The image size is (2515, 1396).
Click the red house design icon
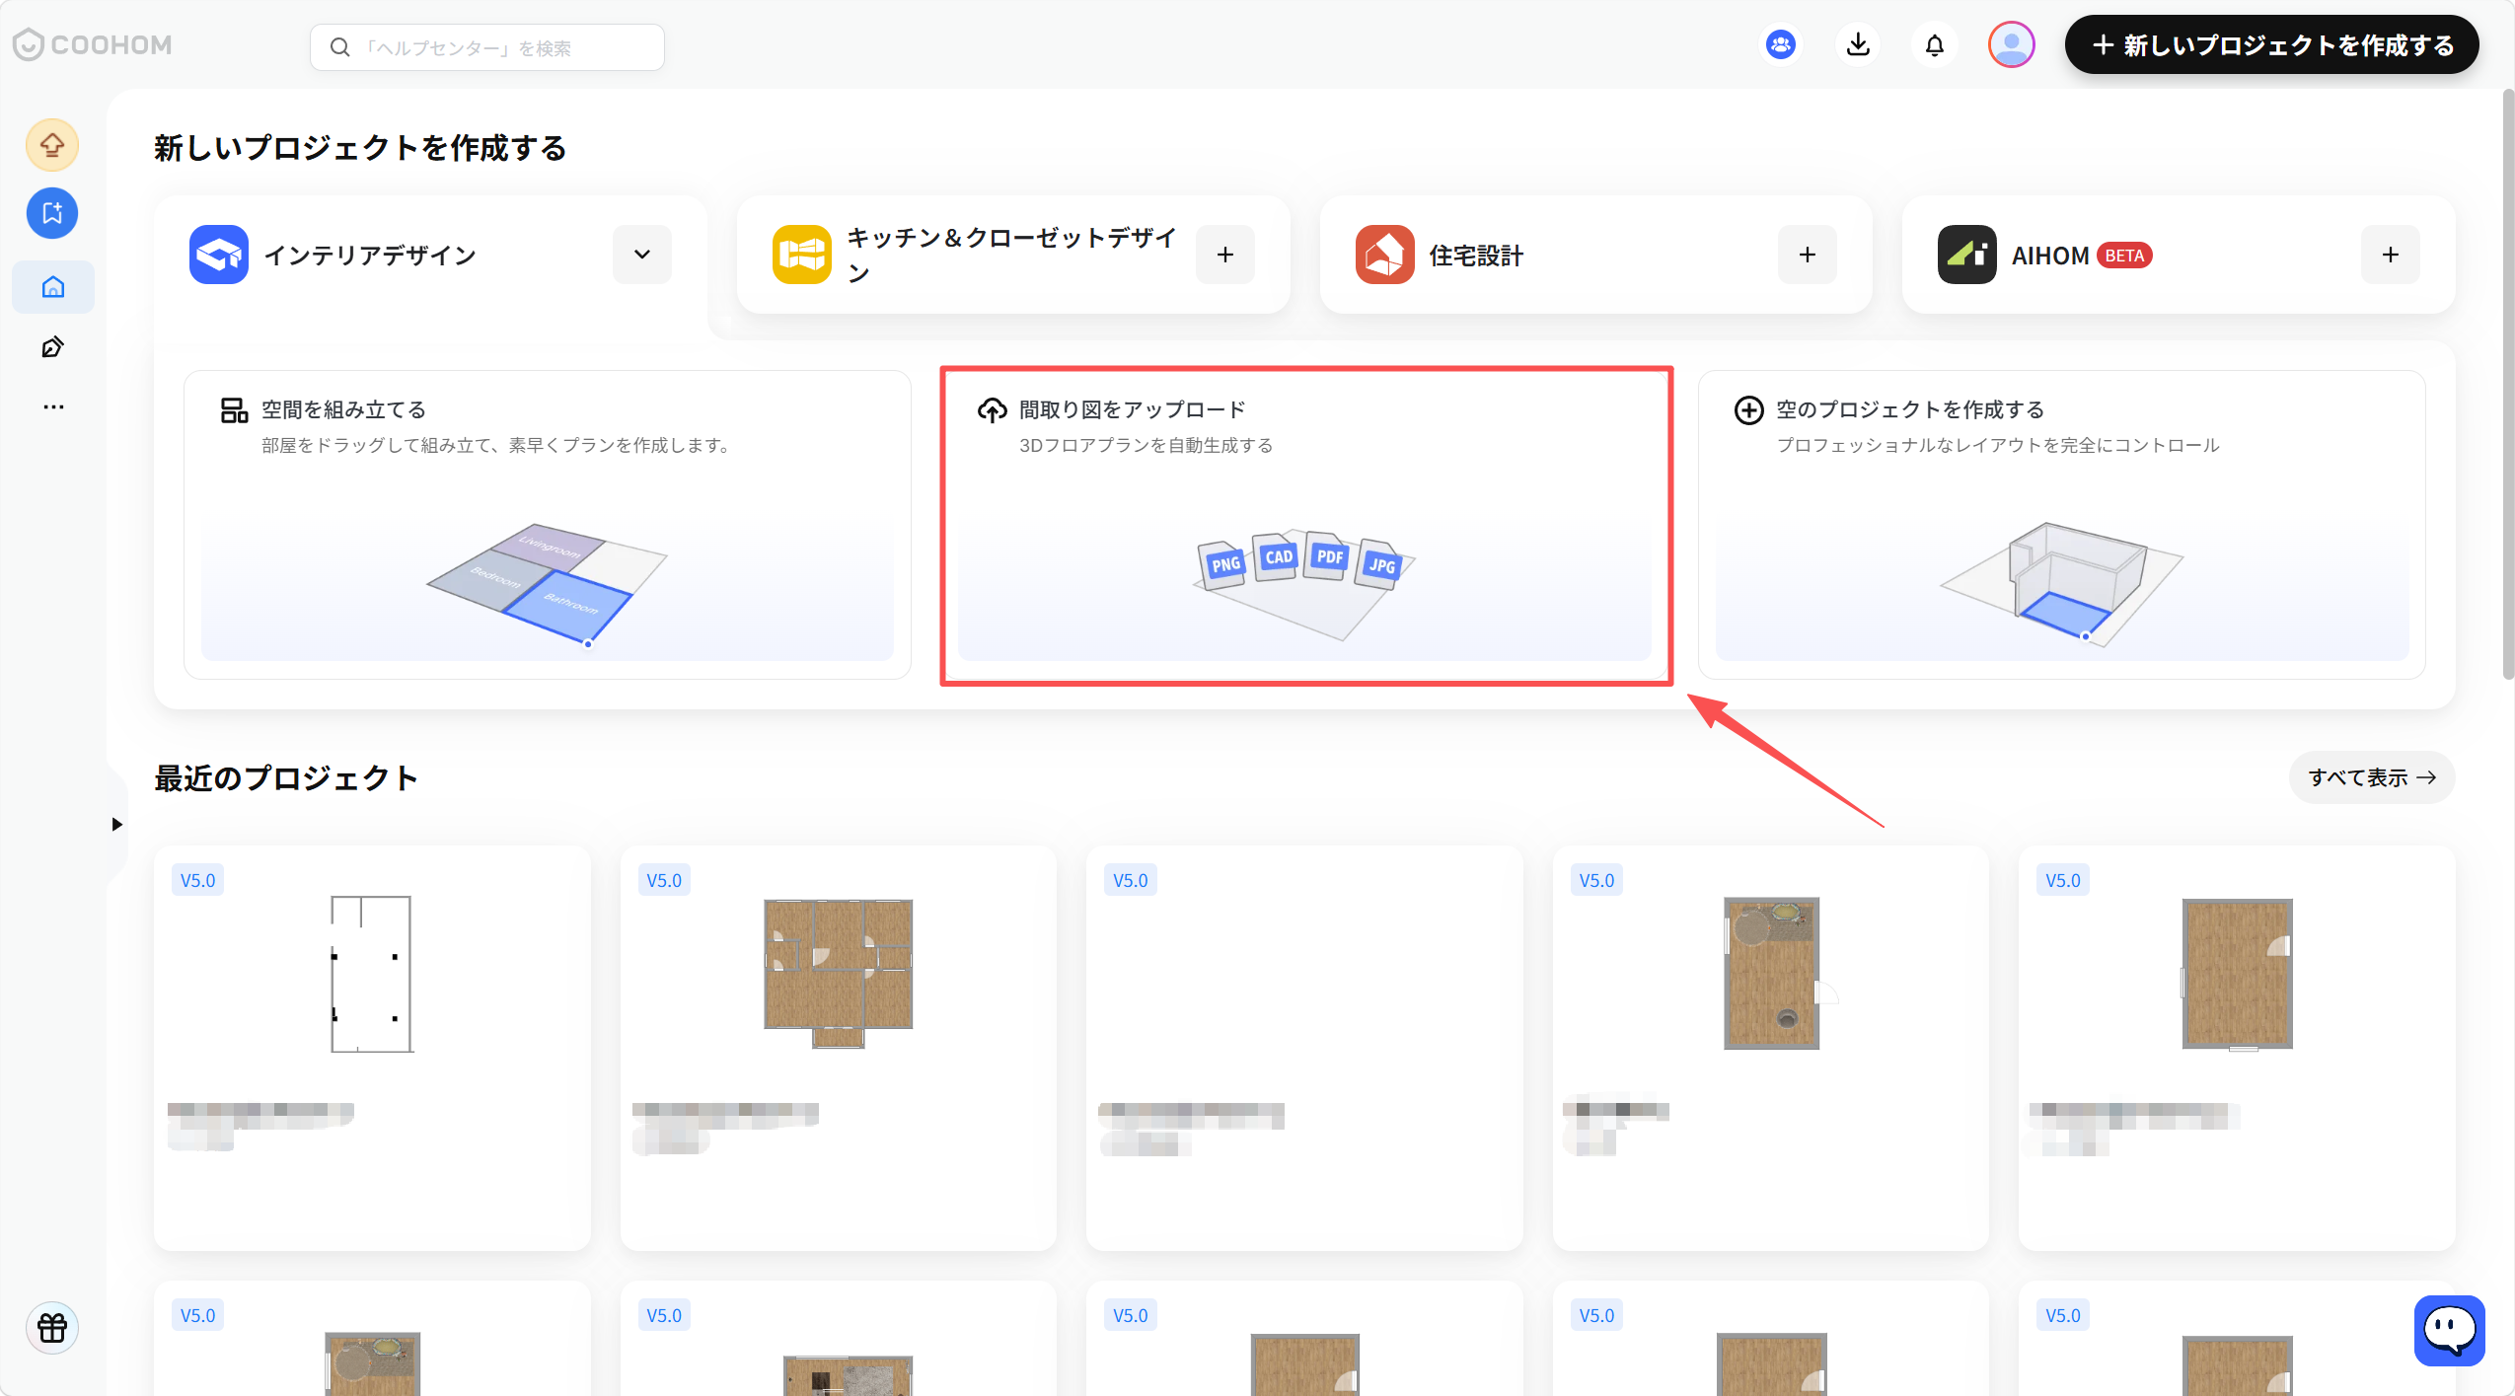(1384, 255)
